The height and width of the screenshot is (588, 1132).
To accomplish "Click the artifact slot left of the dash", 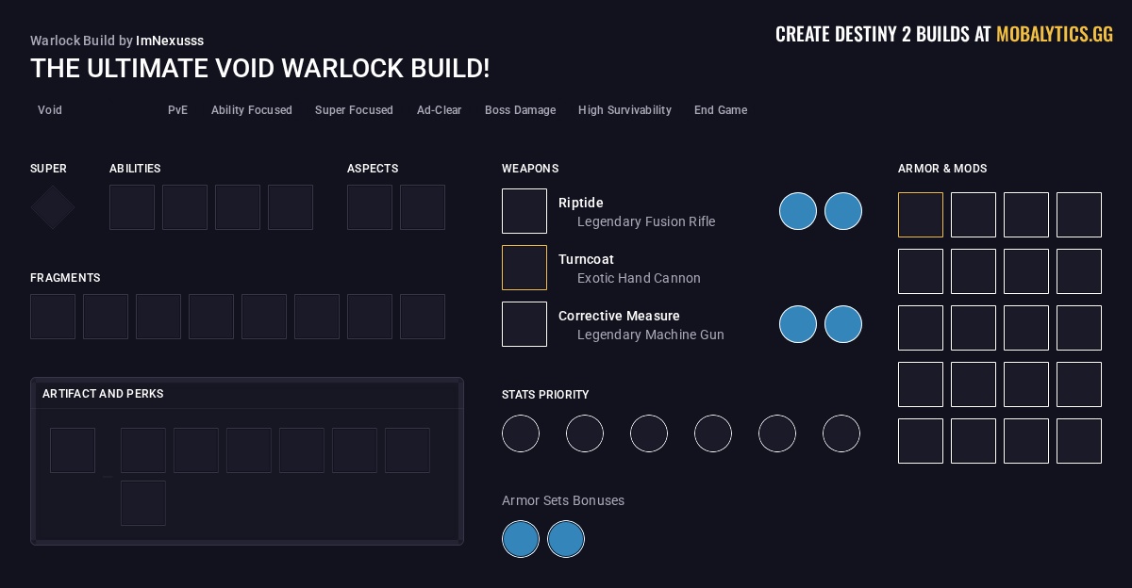I will (73, 450).
